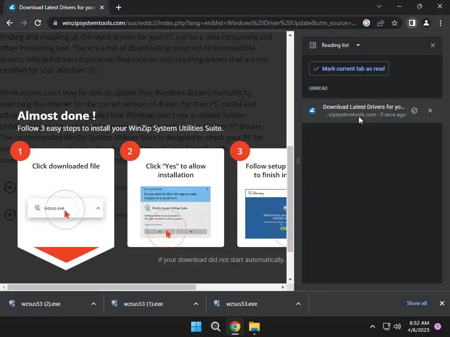Expand options for wzsus53 (1).exe

pos(196,304)
